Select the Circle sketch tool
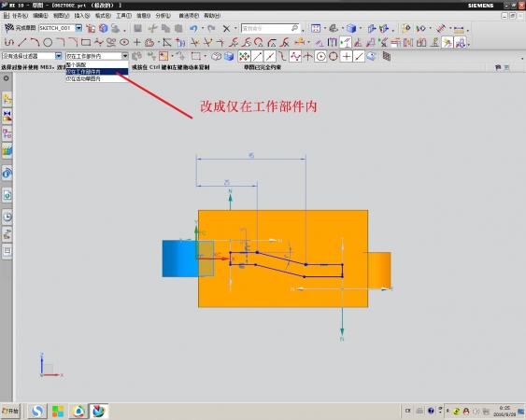The height and width of the screenshot is (420, 526). pyautogui.click(x=48, y=42)
